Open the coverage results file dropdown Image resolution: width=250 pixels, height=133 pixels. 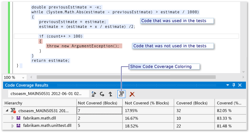coord(48,94)
